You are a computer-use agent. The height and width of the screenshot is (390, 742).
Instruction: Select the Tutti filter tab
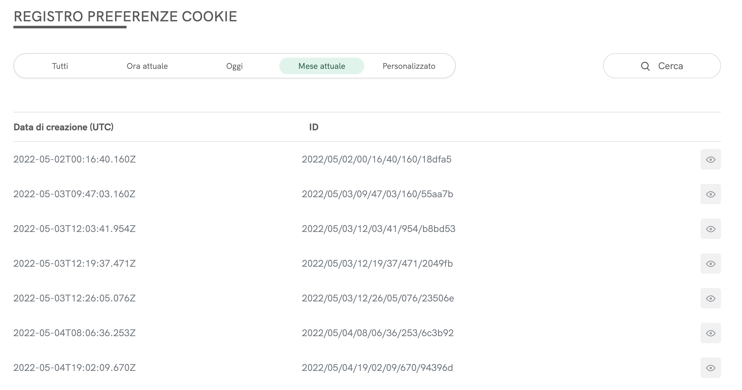[60, 66]
